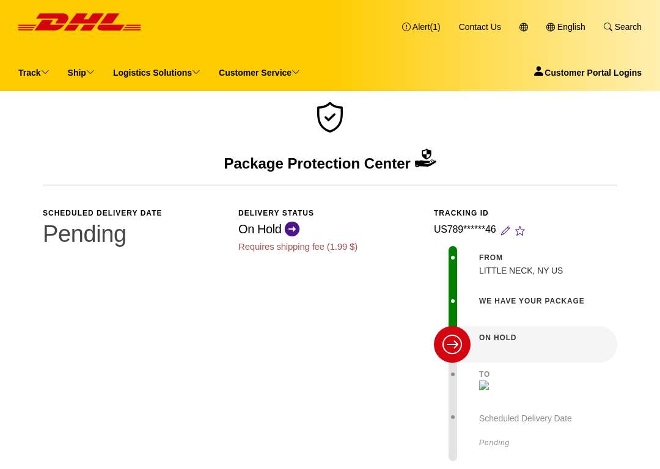Click the DHL logo

(x=79, y=23)
